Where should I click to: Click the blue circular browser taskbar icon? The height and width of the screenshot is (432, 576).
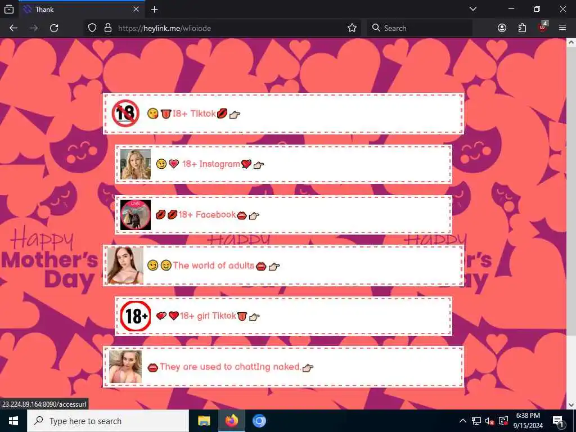tap(259, 421)
